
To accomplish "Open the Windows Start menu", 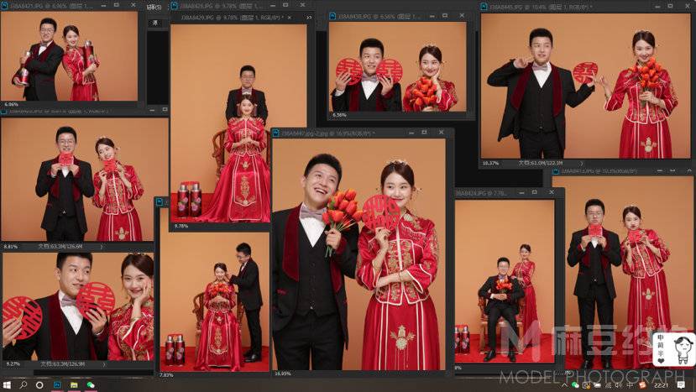I will tap(7, 385).
